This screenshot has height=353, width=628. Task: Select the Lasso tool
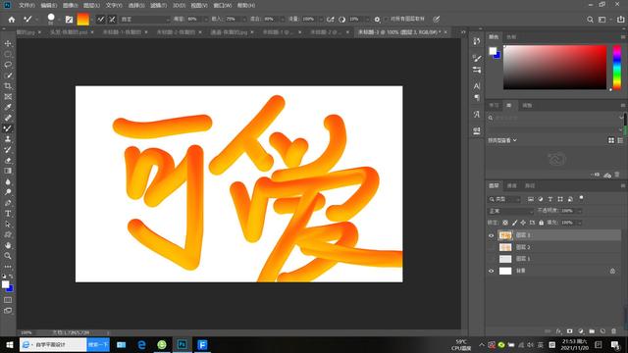8,65
